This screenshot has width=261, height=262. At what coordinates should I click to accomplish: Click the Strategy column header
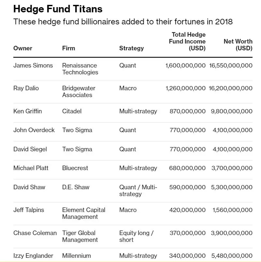pyautogui.click(x=131, y=48)
